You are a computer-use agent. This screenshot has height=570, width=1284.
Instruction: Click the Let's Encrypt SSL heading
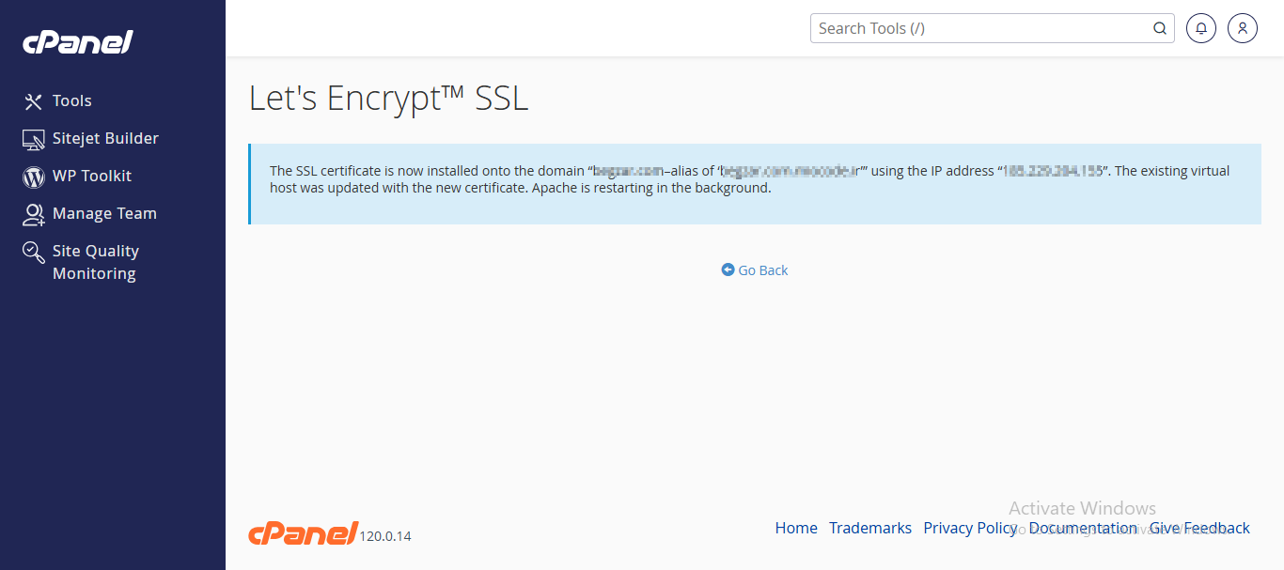tap(388, 99)
